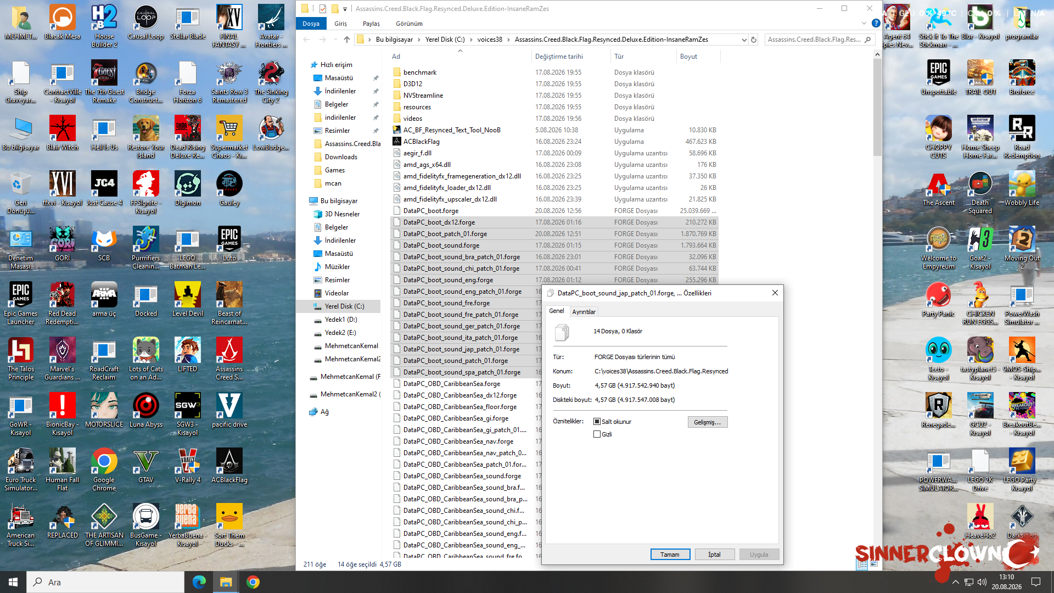
Task: Go up one folder level in Explorer
Action: tap(346, 40)
